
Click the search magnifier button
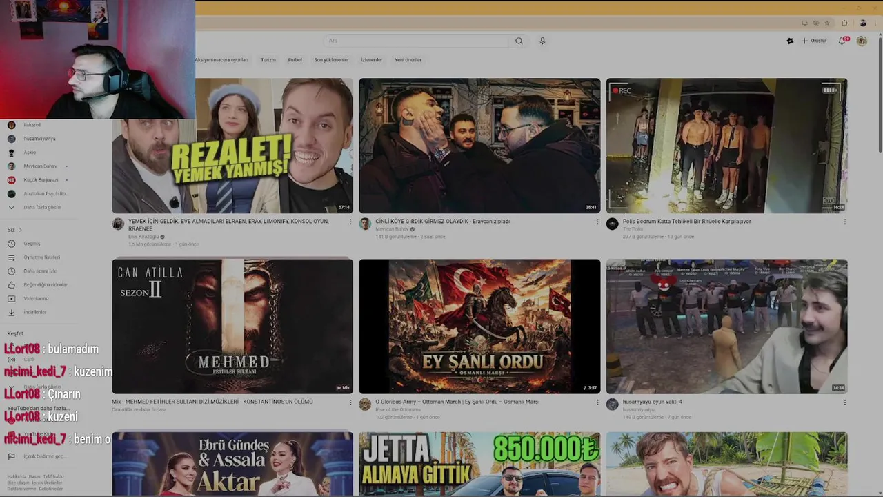point(519,41)
